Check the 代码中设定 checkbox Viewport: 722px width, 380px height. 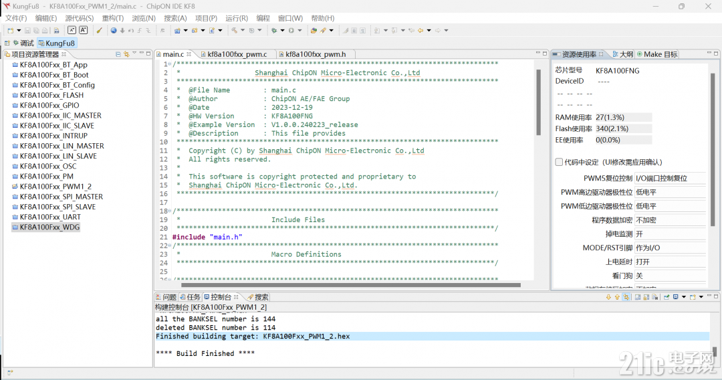pos(559,162)
